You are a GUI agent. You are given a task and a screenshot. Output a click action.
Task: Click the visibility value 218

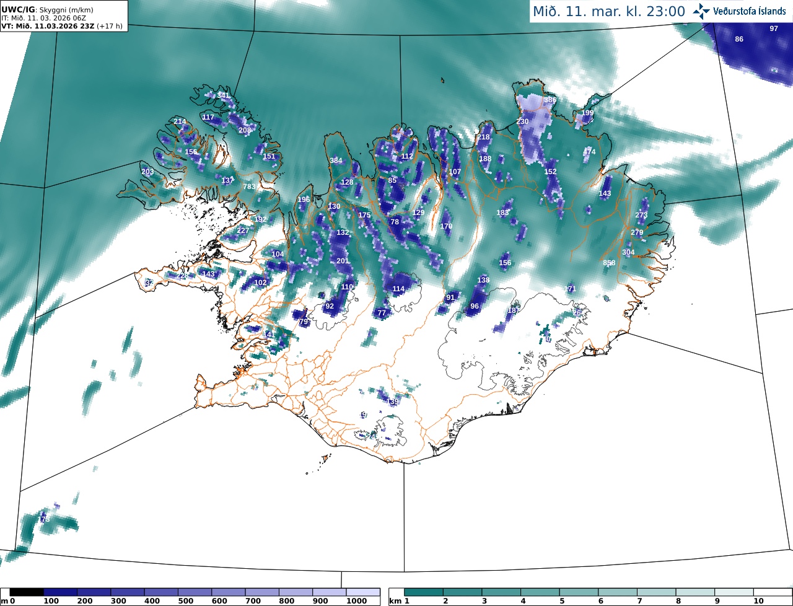tap(484, 138)
